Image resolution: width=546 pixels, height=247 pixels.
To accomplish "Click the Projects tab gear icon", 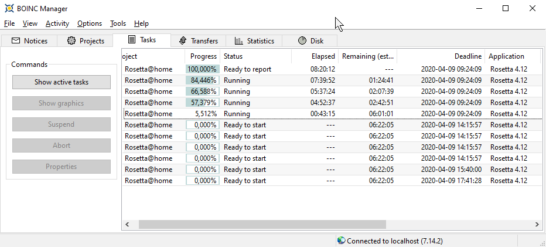I will click(71, 41).
